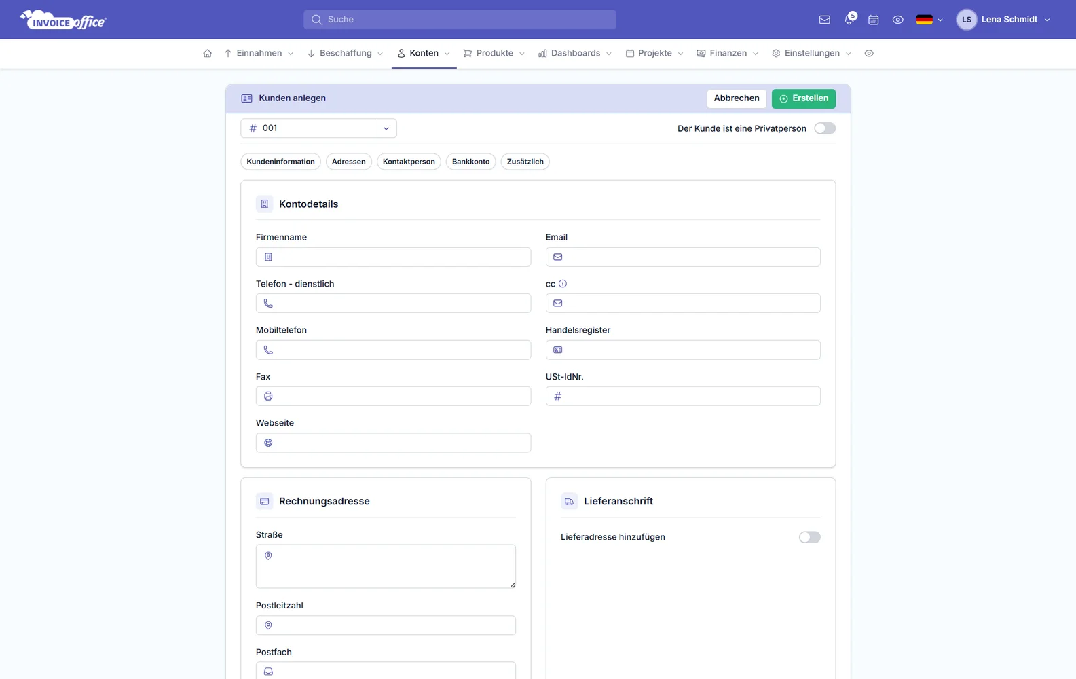
Task: Click the envelope icon in cc field
Action: [x=558, y=304]
